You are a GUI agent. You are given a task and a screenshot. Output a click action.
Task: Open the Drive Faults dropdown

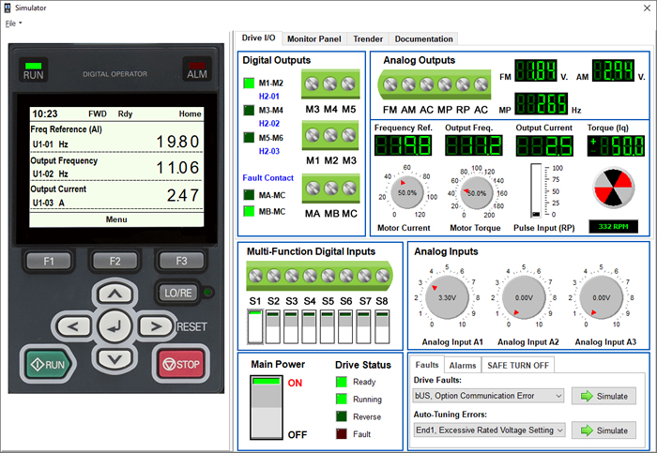click(x=489, y=396)
